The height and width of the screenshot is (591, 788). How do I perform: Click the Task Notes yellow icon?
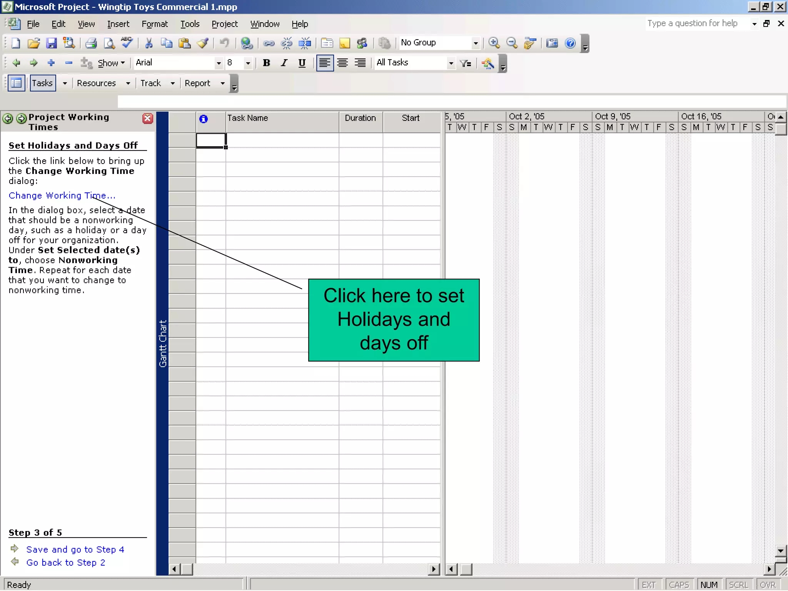point(345,43)
